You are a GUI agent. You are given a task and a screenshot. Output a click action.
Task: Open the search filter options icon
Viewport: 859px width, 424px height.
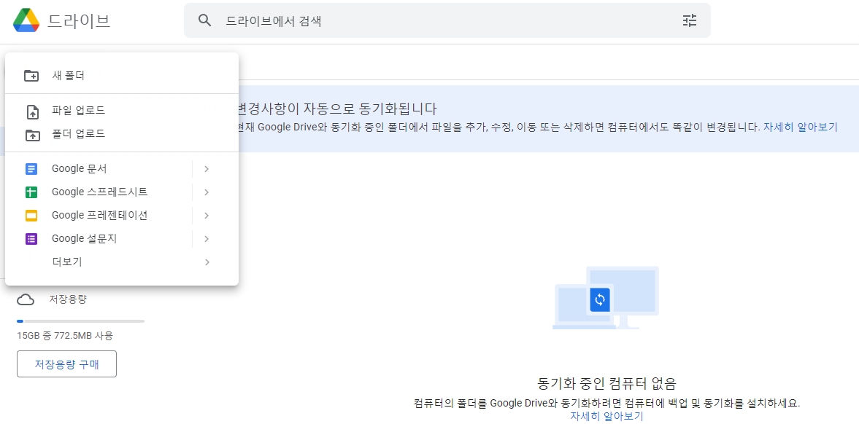690,21
